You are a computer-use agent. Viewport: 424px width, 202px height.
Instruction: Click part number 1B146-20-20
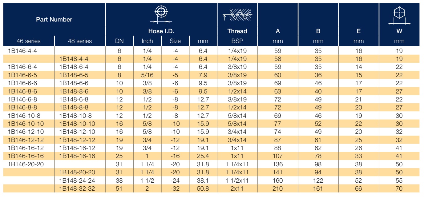tap(26, 164)
